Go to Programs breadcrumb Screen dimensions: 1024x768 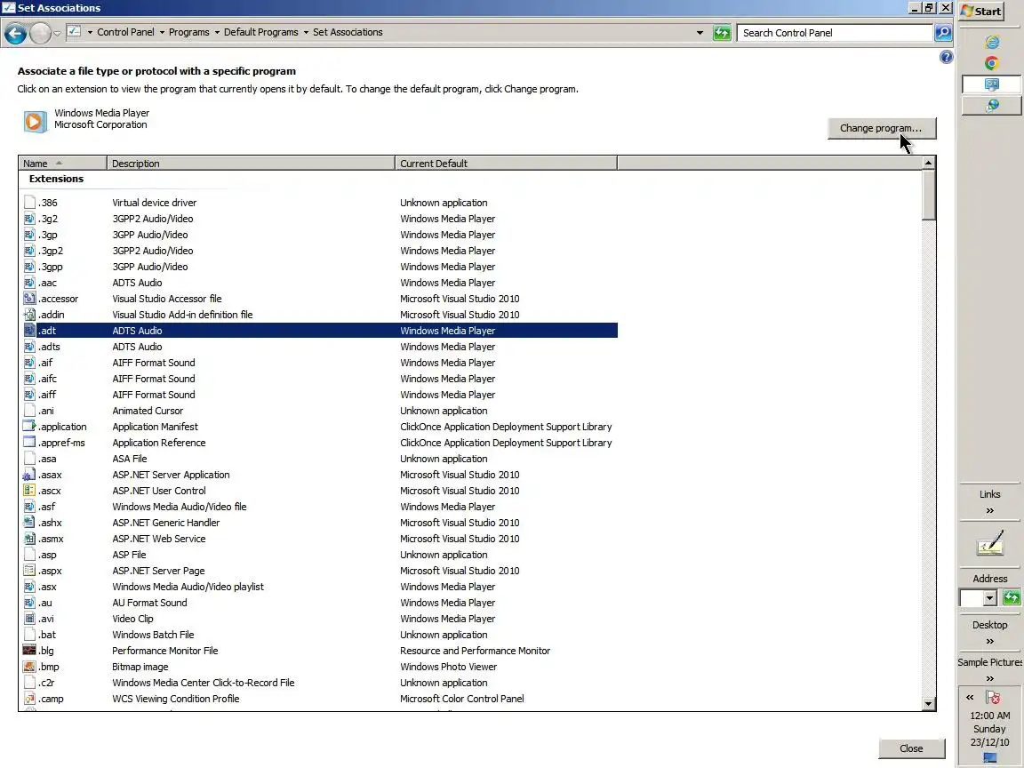tap(188, 32)
